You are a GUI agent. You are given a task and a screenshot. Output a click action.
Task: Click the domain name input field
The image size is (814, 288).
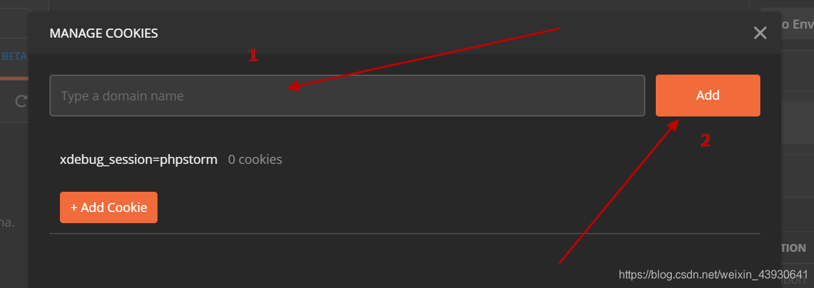click(347, 96)
